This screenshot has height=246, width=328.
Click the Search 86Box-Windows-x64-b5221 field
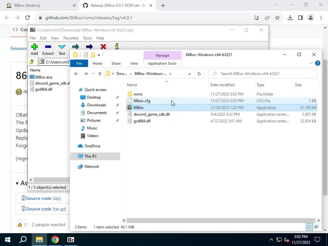point(263,74)
